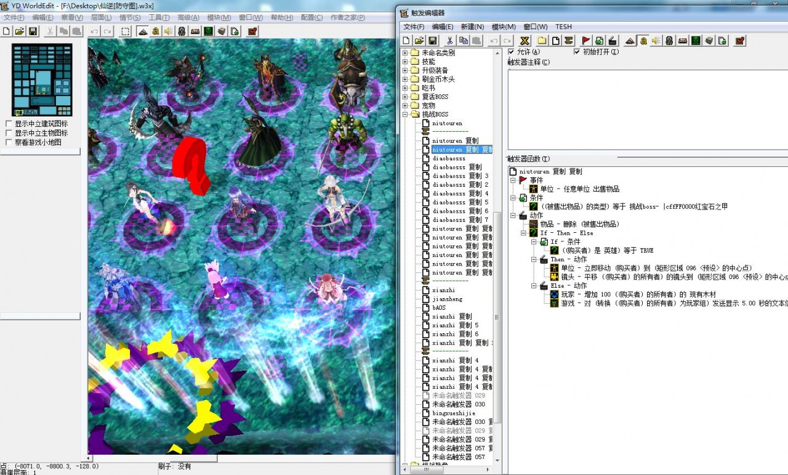The height and width of the screenshot is (475, 788).
Task: Toggle 显示中立生物图标 checkbox
Action: [9, 133]
